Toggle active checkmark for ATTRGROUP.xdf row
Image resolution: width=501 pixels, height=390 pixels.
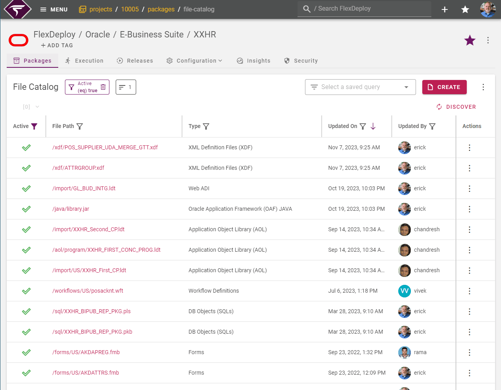pyautogui.click(x=26, y=168)
